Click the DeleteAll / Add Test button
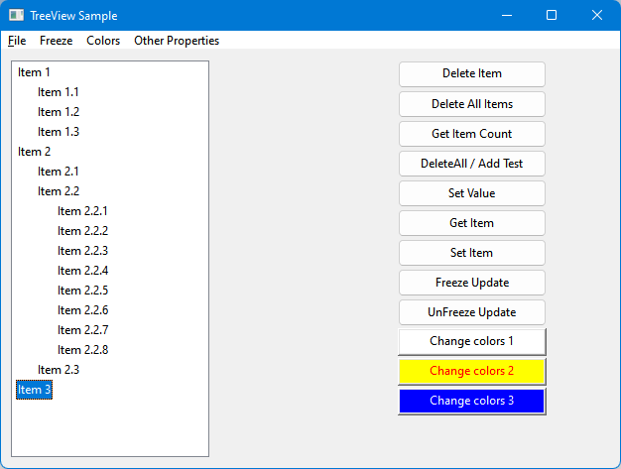The width and height of the screenshot is (621, 469). (471, 164)
